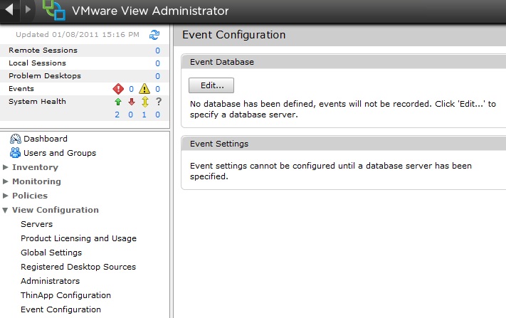
Task: Click the Problem Desktops count
Action: (157, 76)
